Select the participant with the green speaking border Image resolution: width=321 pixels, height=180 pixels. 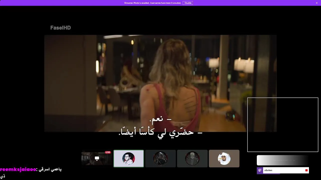pos(129,158)
